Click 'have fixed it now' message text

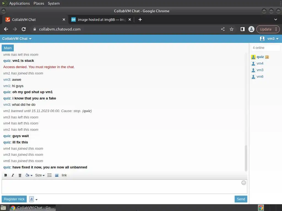50,167
